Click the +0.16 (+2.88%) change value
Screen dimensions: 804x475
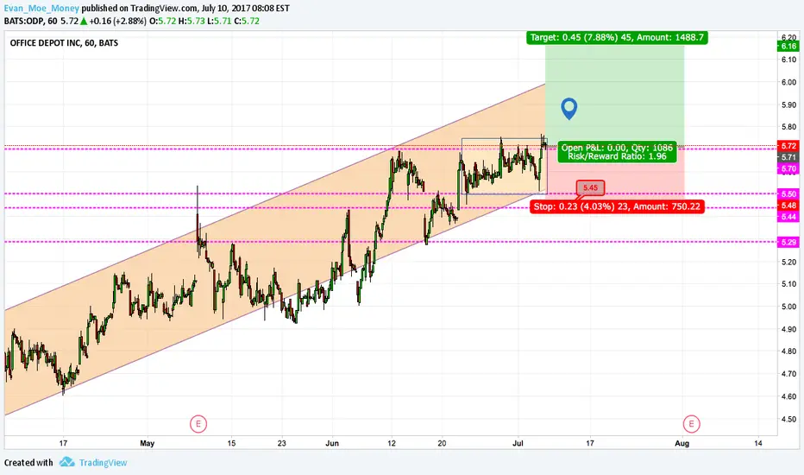coord(118,21)
